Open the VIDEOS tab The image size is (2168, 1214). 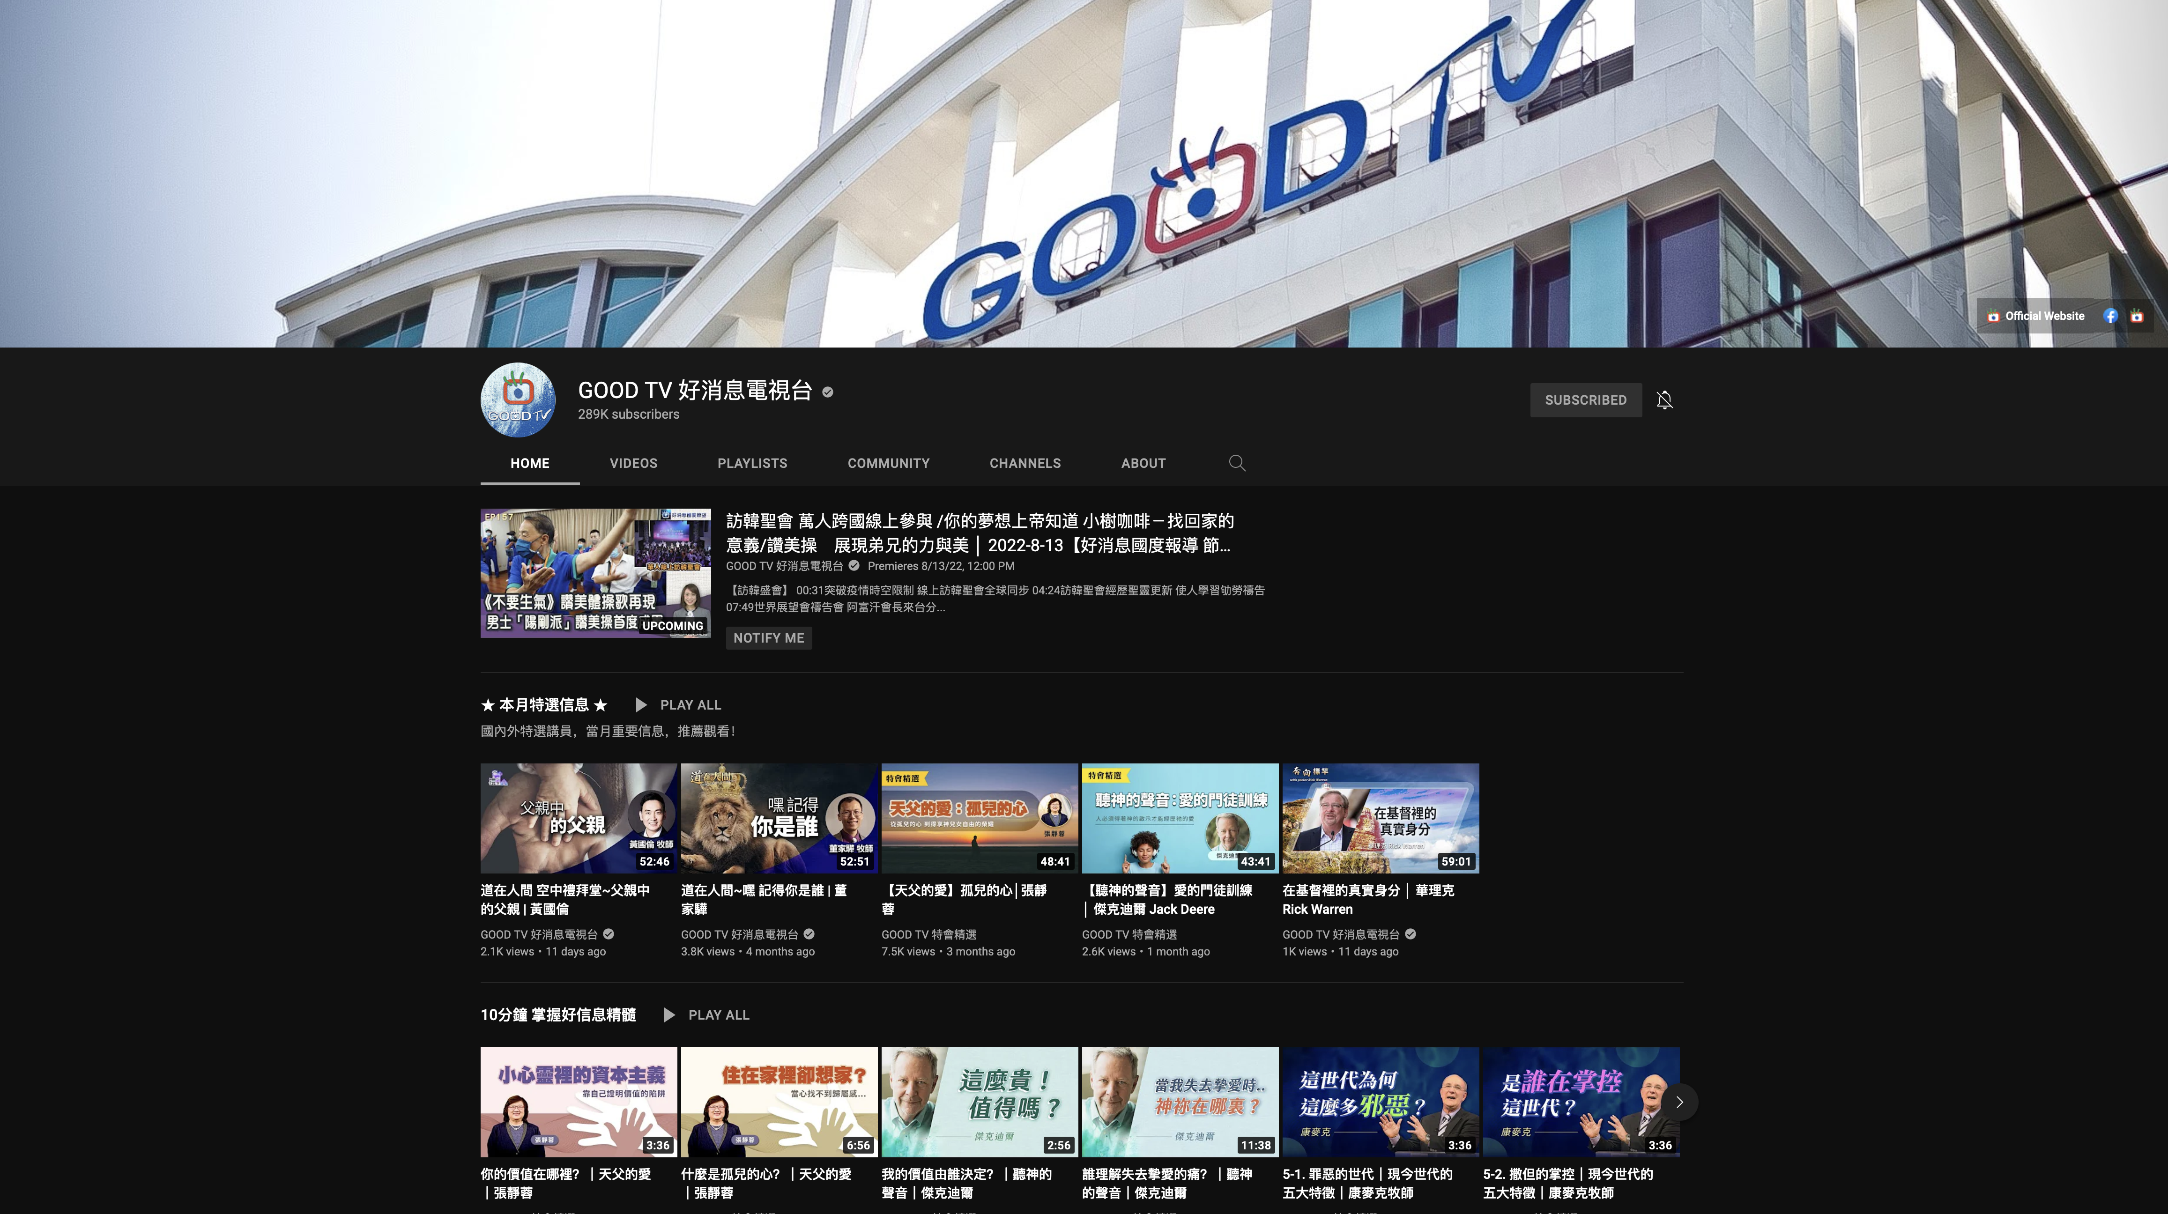(x=633, y=464)
